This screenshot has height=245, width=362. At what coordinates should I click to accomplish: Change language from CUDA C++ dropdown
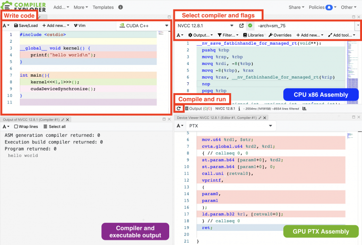pyautogui.click(x=143, y=26)
